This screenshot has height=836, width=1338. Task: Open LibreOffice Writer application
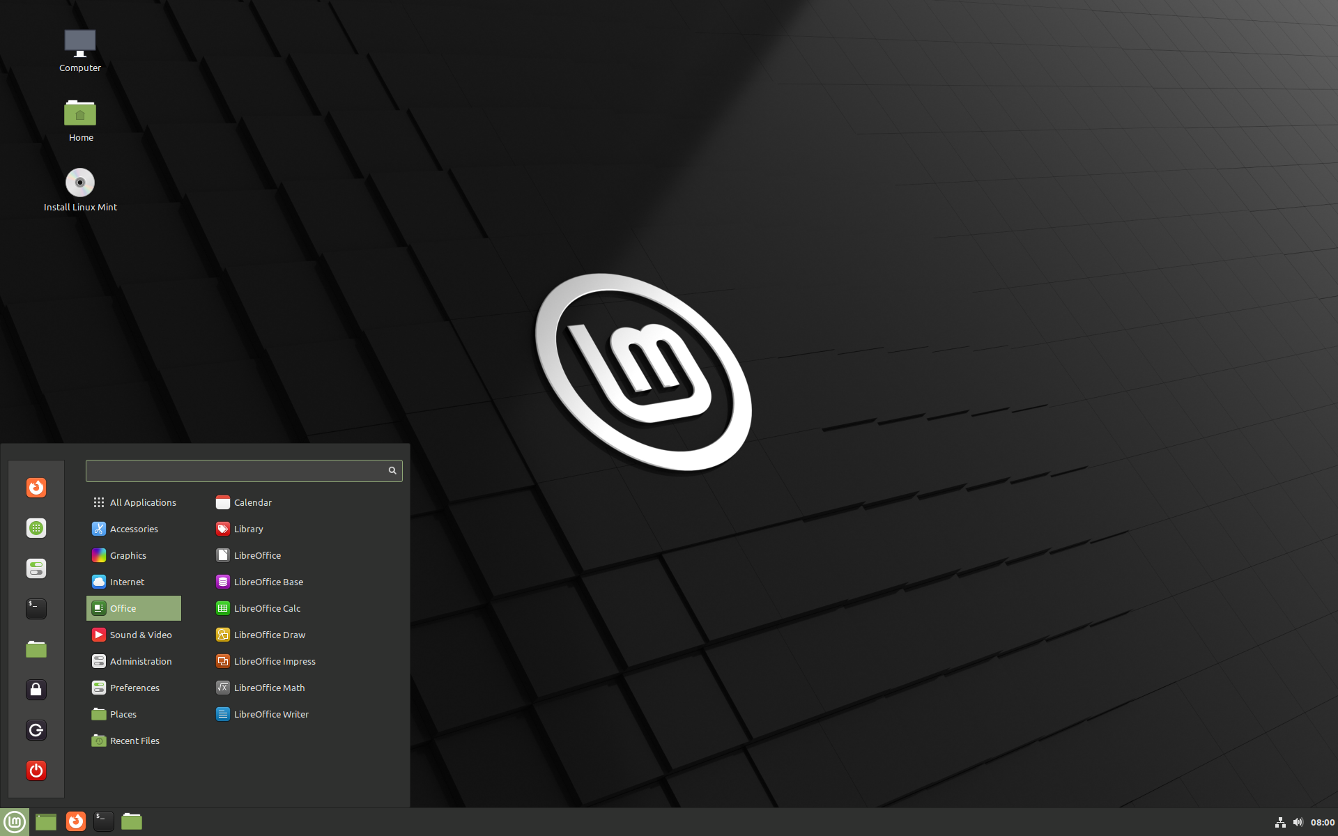270,713
